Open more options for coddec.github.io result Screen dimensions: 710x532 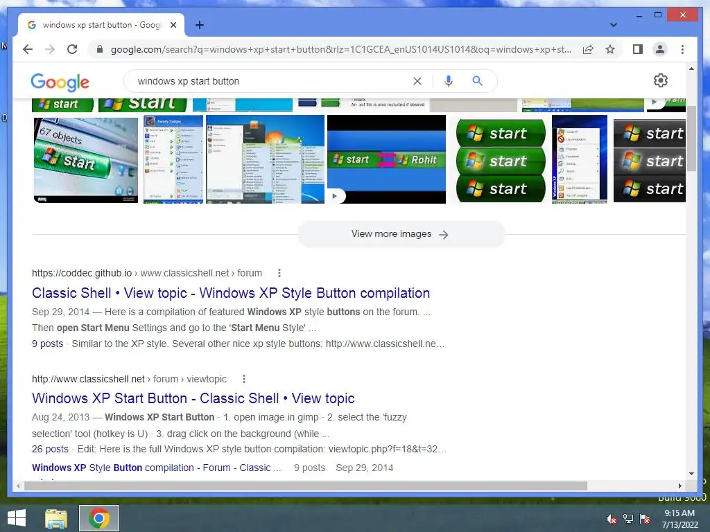click(x=279, y=273)
